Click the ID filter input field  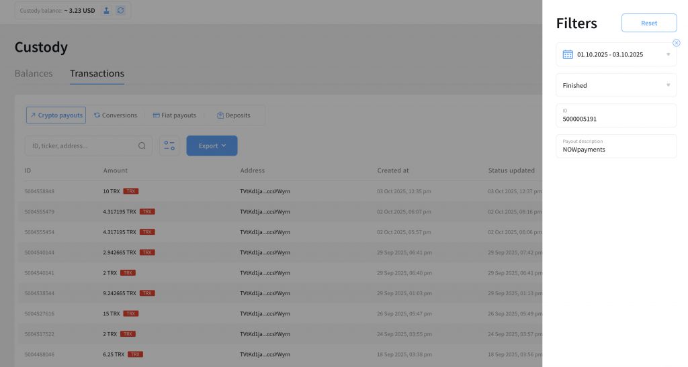tap(615, 119)
